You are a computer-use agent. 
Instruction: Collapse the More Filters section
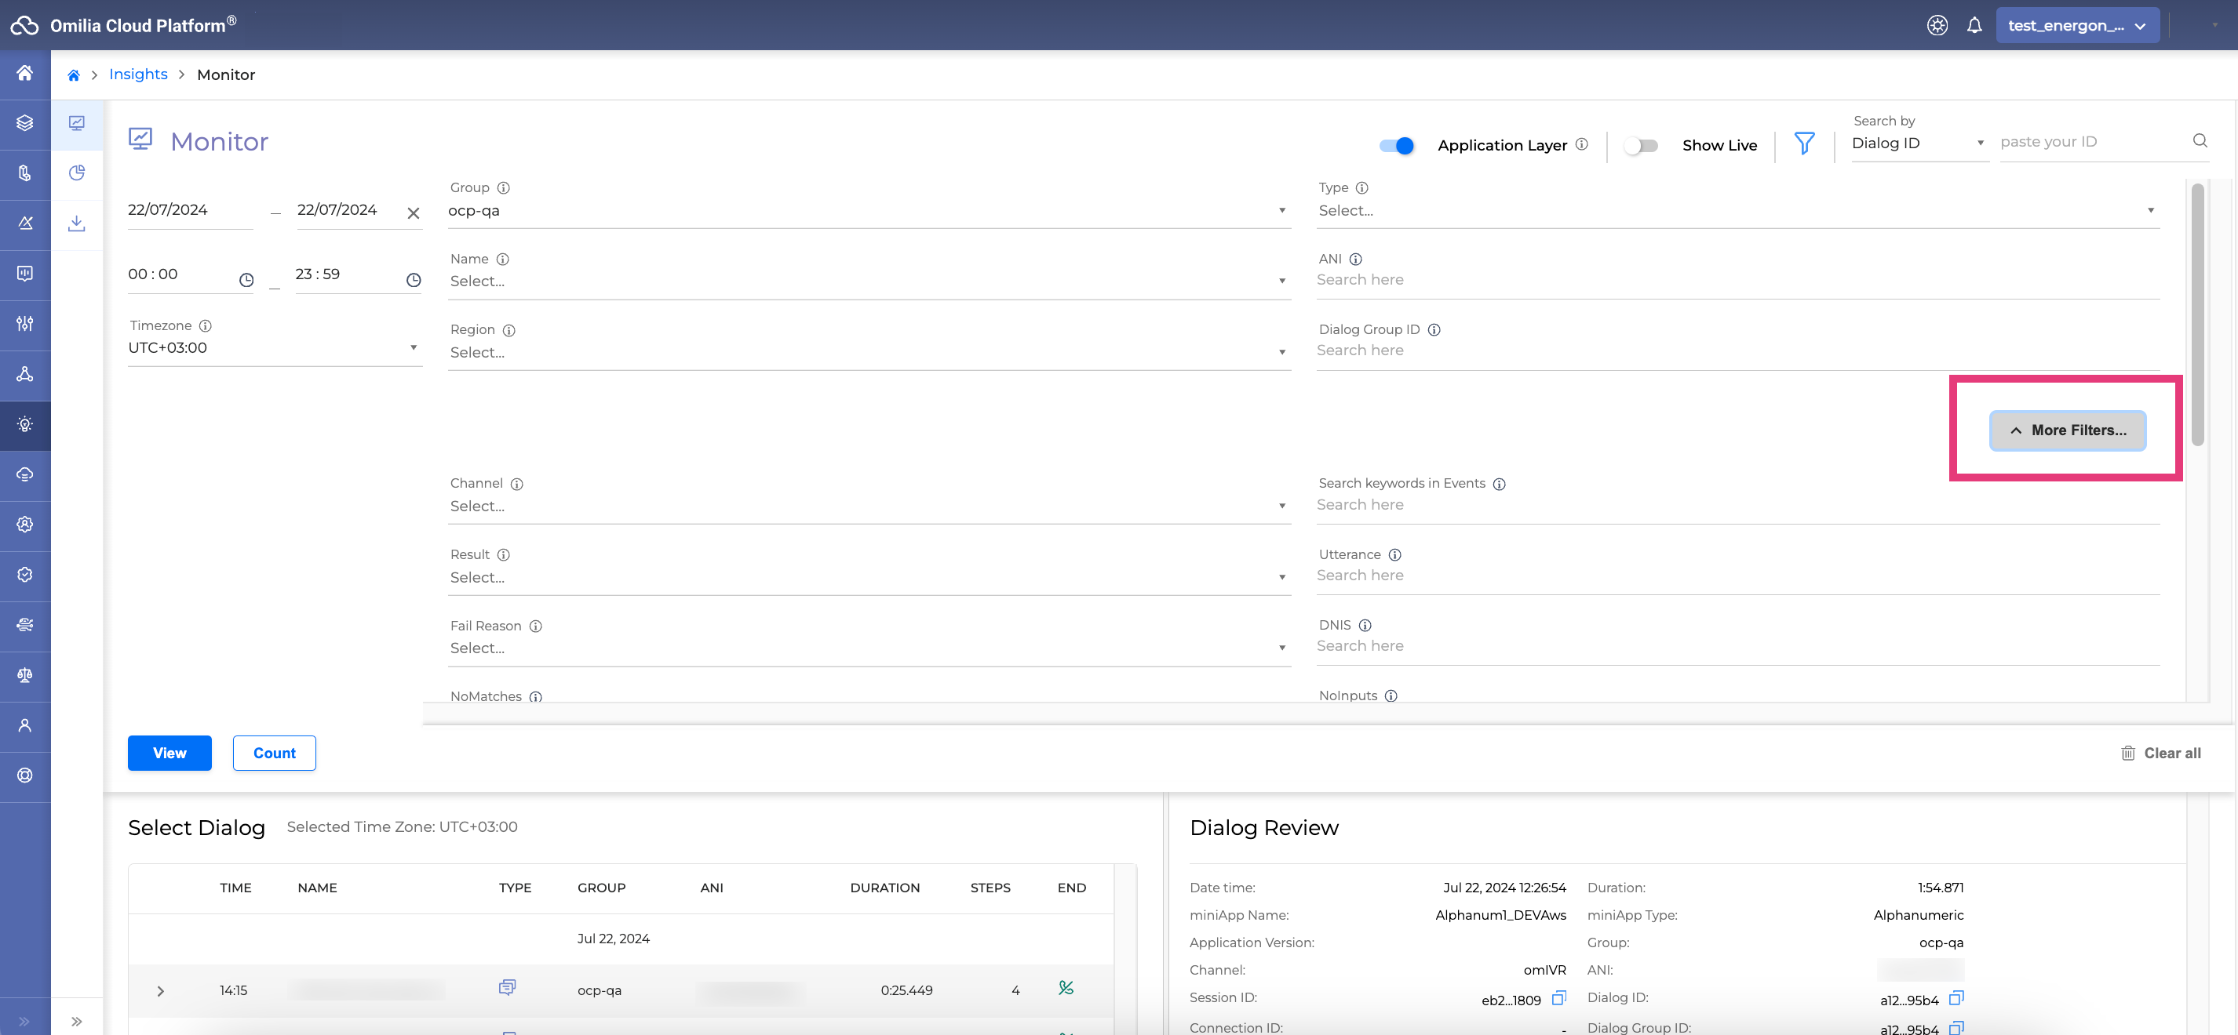tap(2067, 430)
